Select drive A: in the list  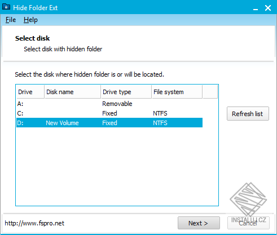pos(109,104)
